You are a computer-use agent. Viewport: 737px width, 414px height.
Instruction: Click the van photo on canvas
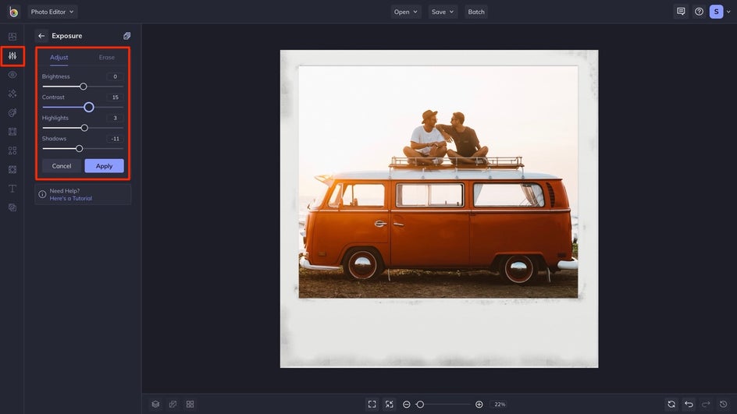(x=438, y=182)
